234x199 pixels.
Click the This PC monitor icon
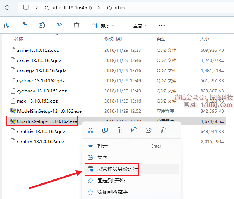(x=26, y=8)
